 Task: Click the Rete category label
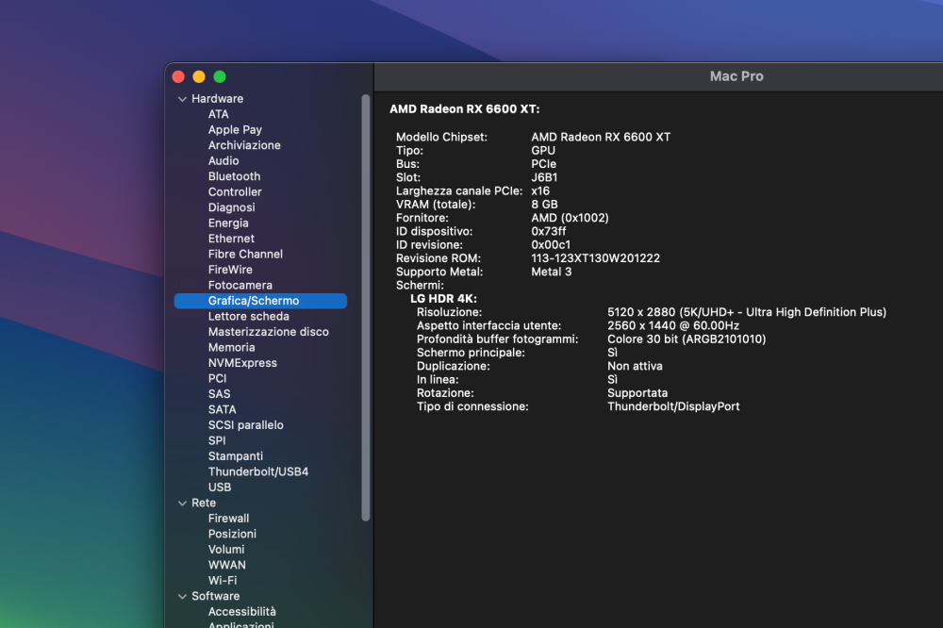(x=204, y=503)
